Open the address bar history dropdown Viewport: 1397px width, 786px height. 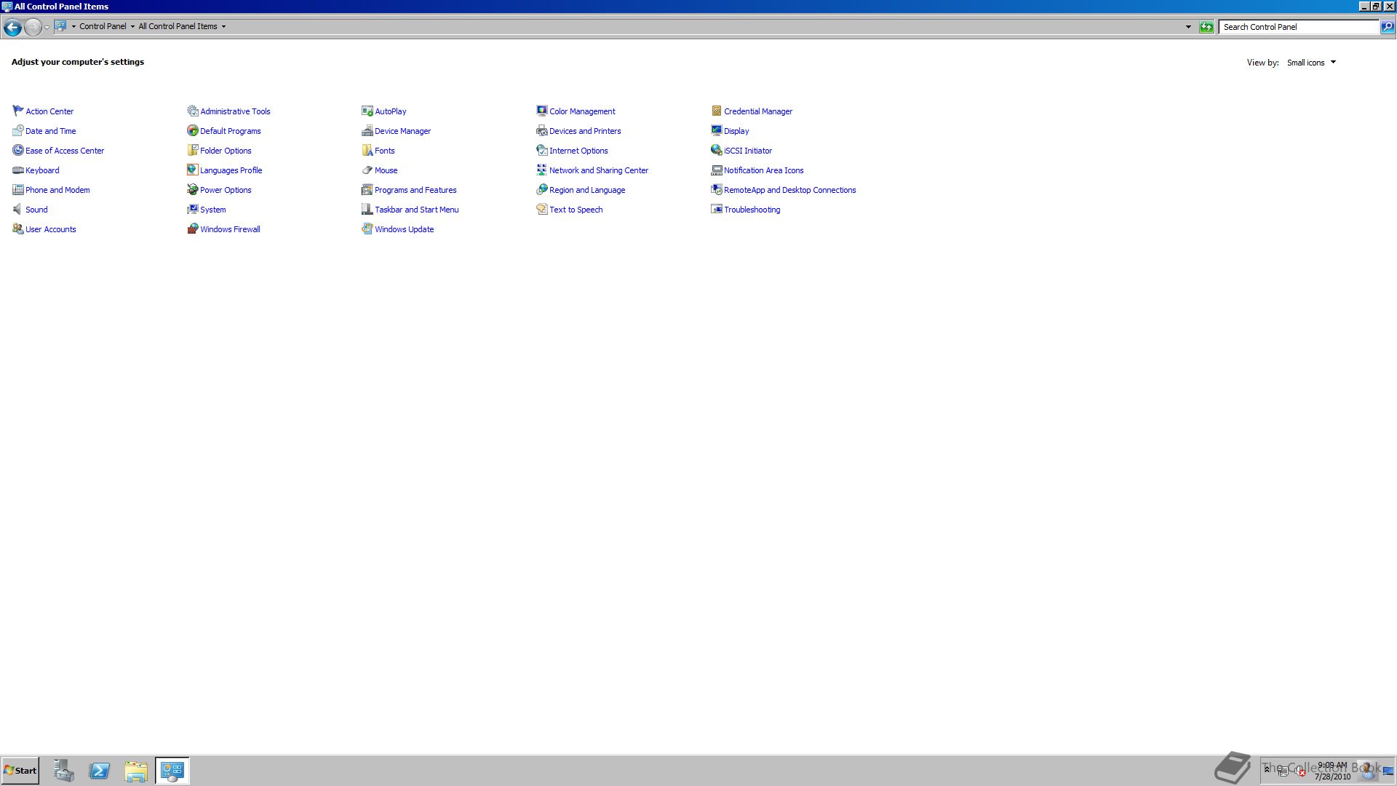1188,27
